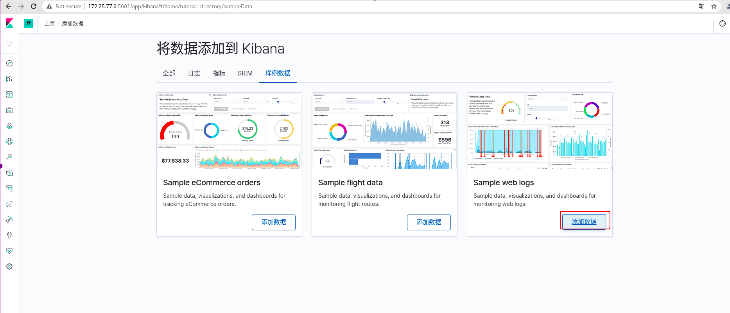
Task: Open Sample eCommerce orders dashboard thumbnail
Action: coord(229,131)
